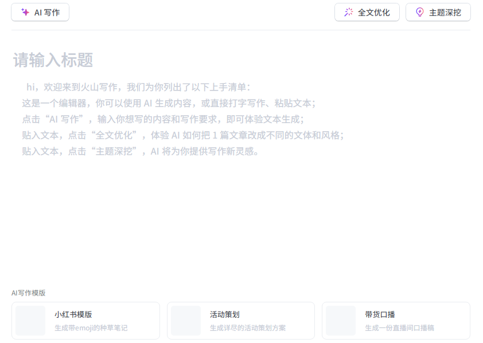Screen dimensions: 483x343
Task: Choose the 小红书模版 template title
Action: [x=73, y=314]
